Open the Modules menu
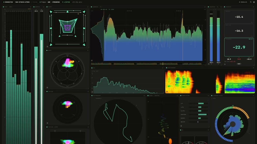Screen dimensions: 257x144 [x=243, y=2]
